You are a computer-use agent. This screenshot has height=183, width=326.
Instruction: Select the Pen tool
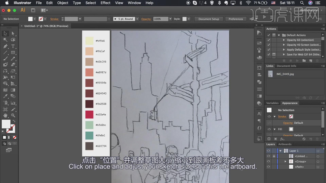(x=5, y=46)
